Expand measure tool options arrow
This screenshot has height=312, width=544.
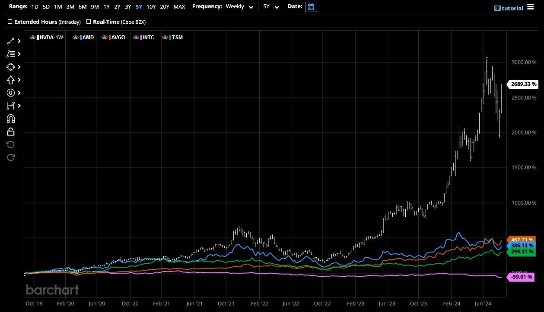tap(19, 106)
